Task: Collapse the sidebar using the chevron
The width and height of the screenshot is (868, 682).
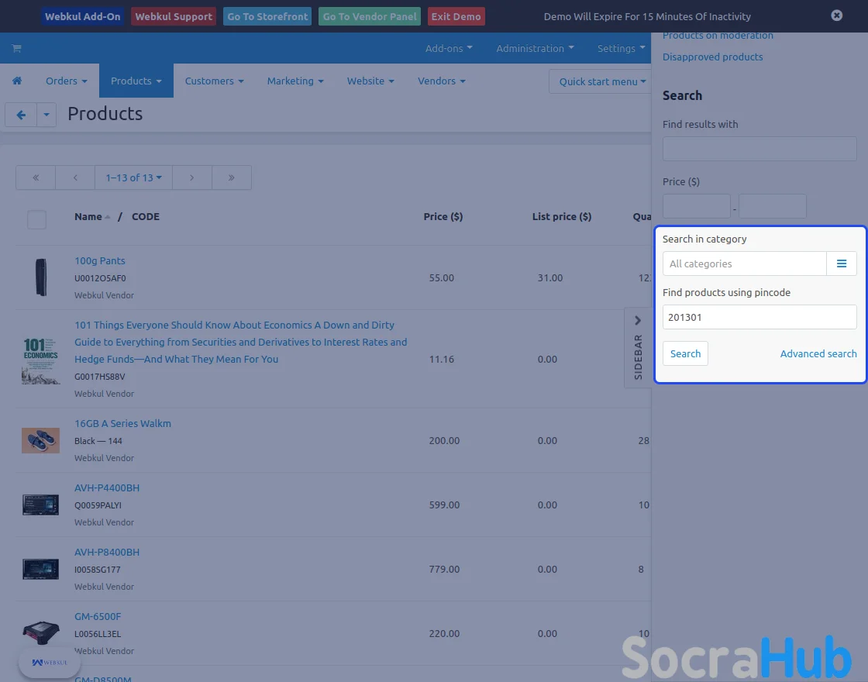Action: (x=638, y=320)
